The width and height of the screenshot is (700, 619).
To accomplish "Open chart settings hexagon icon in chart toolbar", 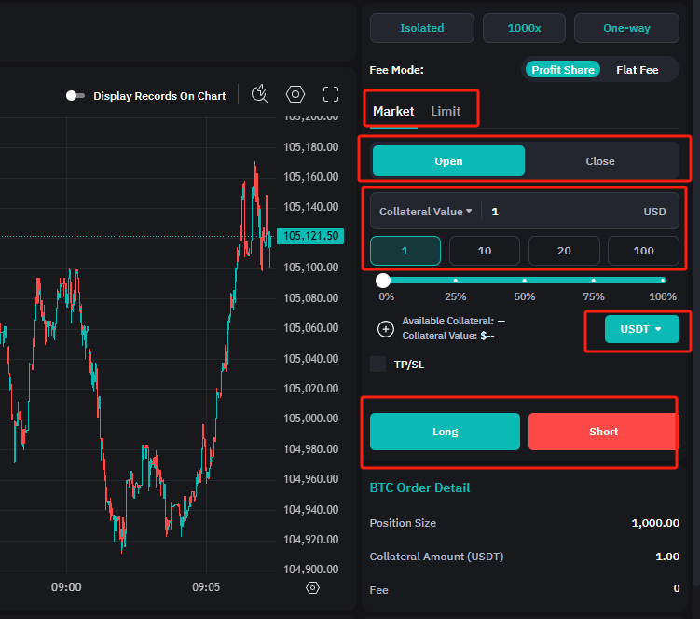I will [x=295, y=94].
